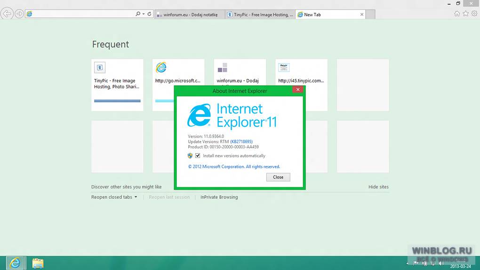Open the KB2718695 update link
480x270 pixels.
click(x=241, y=141)
